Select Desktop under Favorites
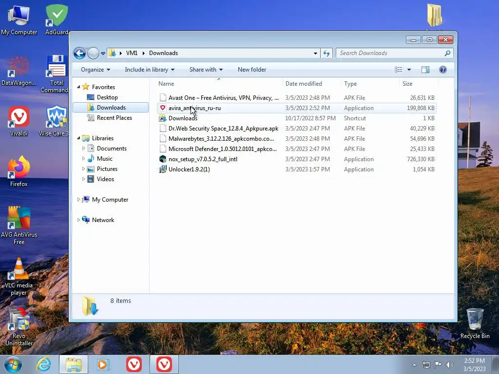Screen dimensions: 499x374 coord(107,97)
